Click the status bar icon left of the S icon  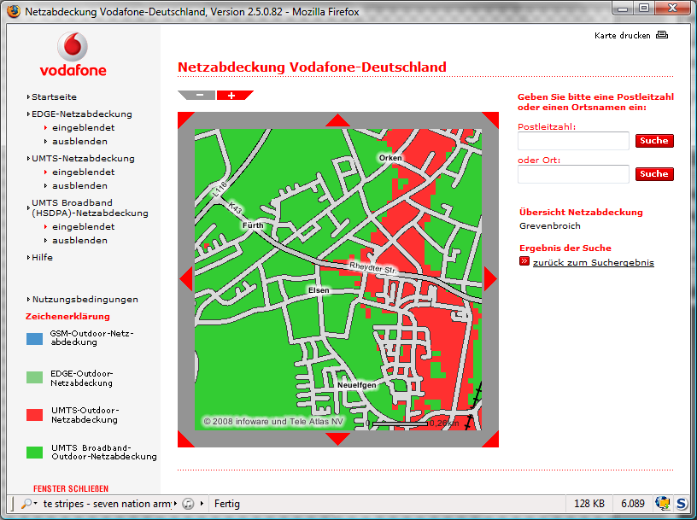(x=662, y=504)
